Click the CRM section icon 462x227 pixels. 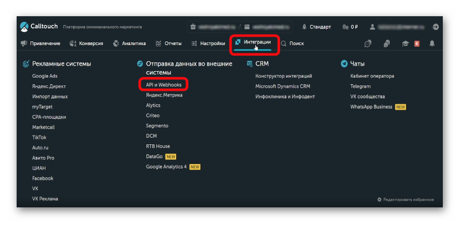(250, 64)
